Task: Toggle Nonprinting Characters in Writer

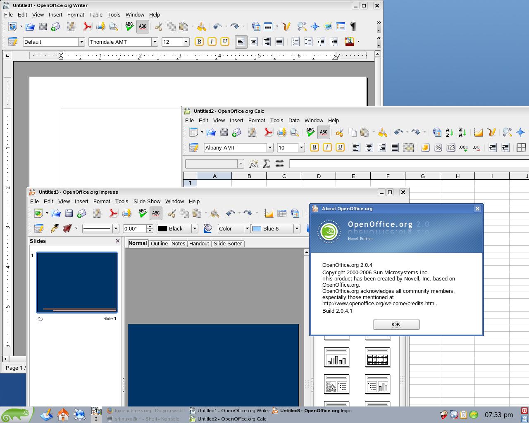Action: (x=353, y=27)
